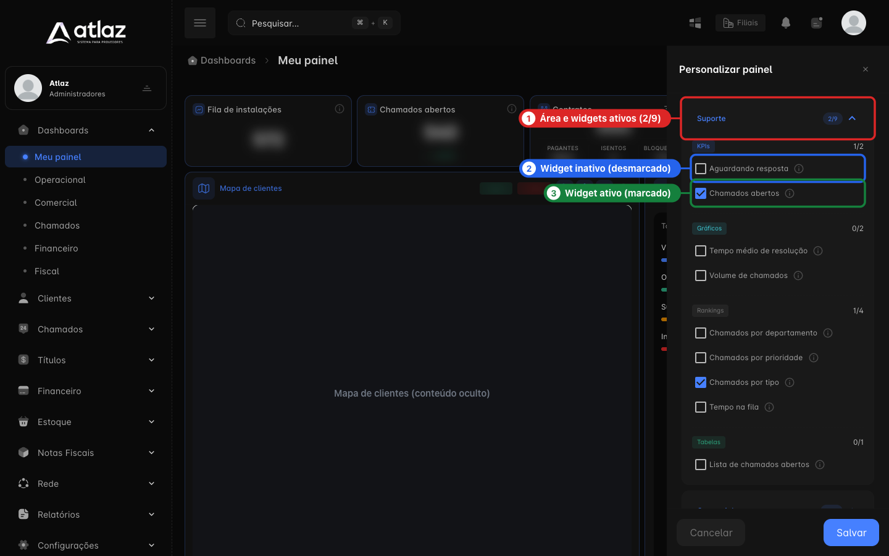Enable the Aguardando resposta checkbox

tap(701, 169)
